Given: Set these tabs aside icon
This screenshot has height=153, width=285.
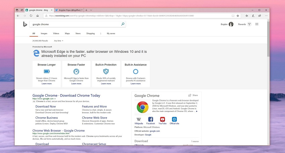Looking at the screenshot, I should (22, 10).
